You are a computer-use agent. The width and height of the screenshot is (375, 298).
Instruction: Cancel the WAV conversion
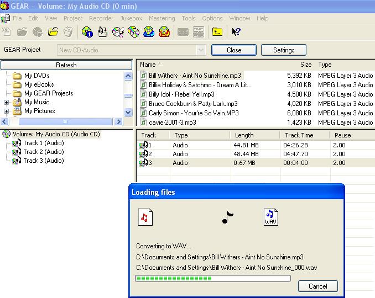click(x=317, y=286)
